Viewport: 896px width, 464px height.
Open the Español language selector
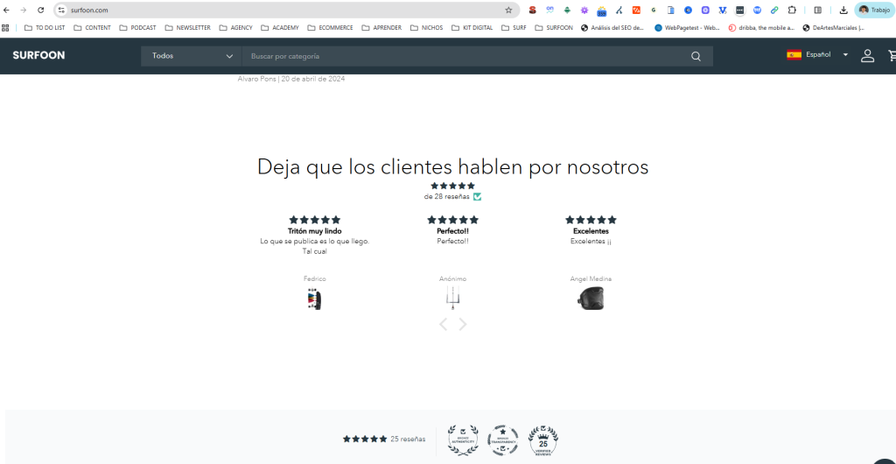click(817, 55)
